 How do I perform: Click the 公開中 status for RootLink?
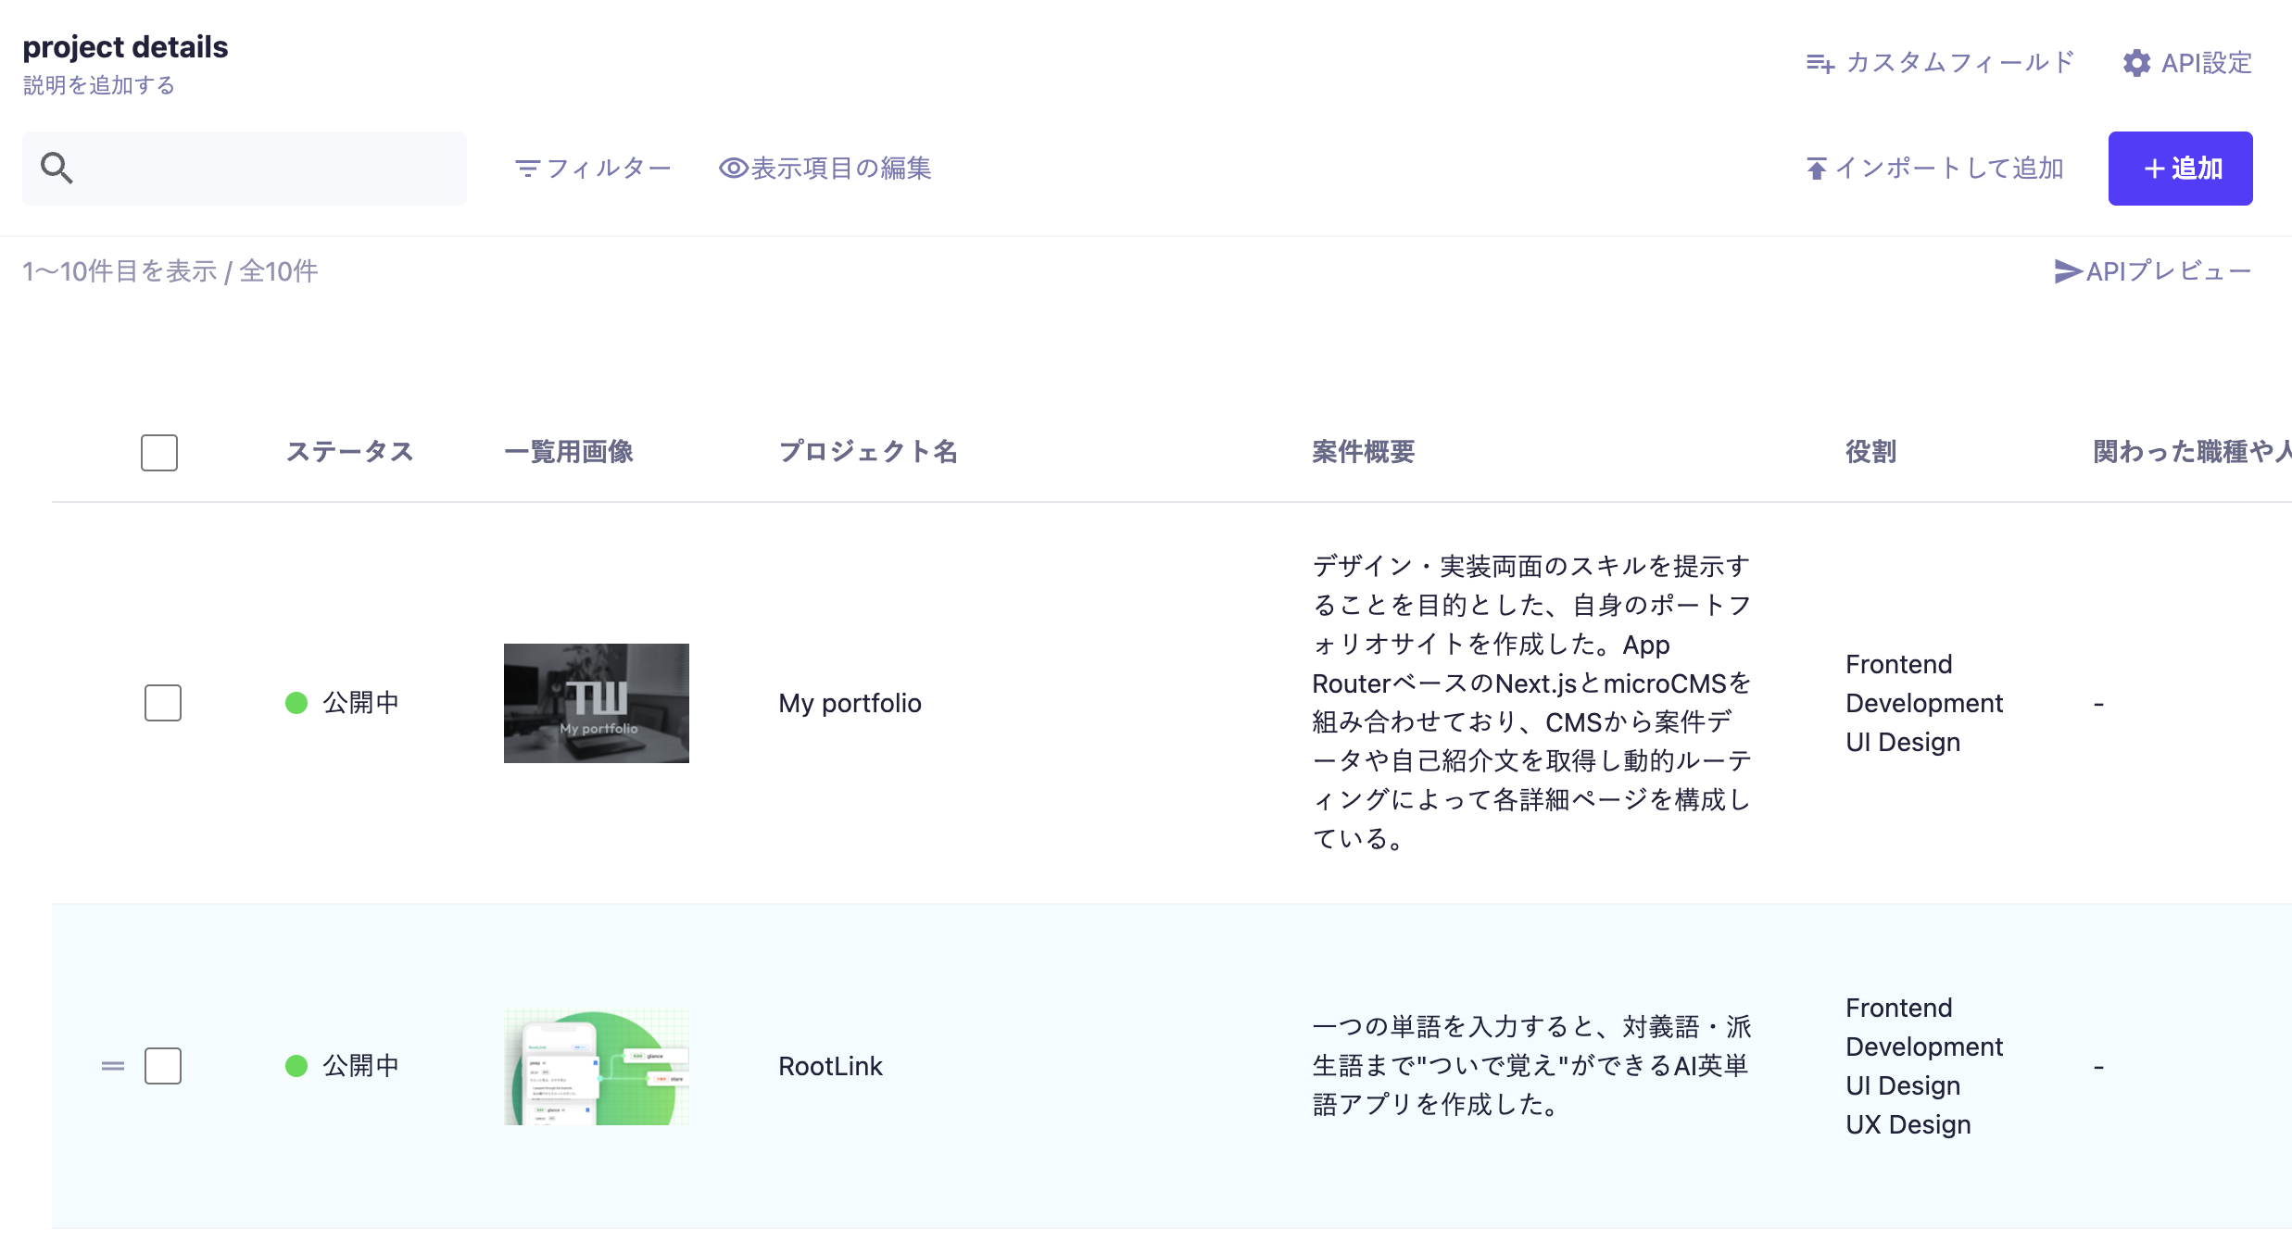point(360,1065)
